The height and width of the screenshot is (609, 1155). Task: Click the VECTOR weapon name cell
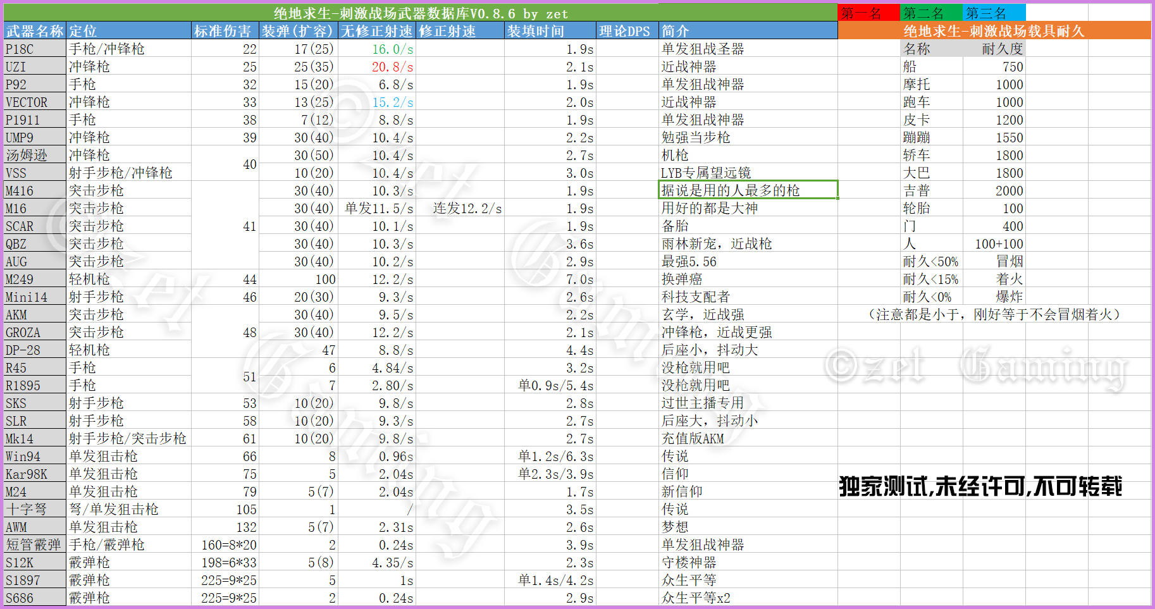(x=35, y=102)
